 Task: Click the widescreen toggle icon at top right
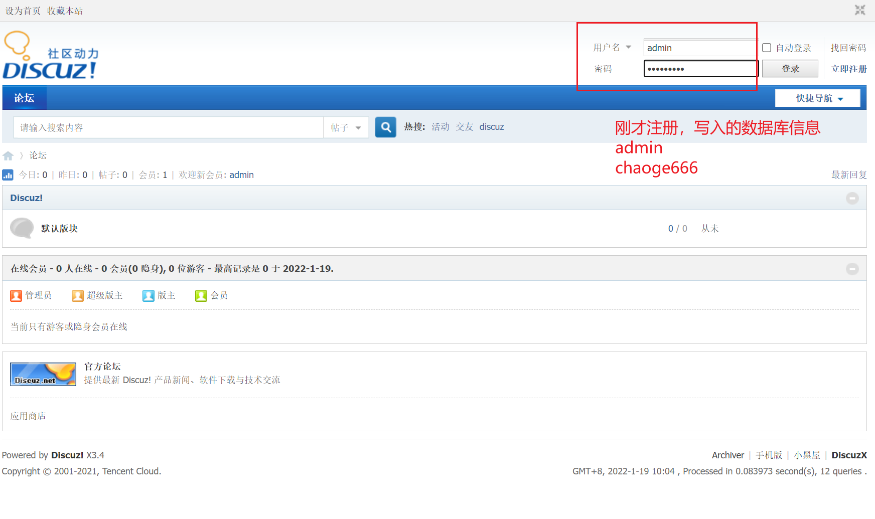point(860,10)
